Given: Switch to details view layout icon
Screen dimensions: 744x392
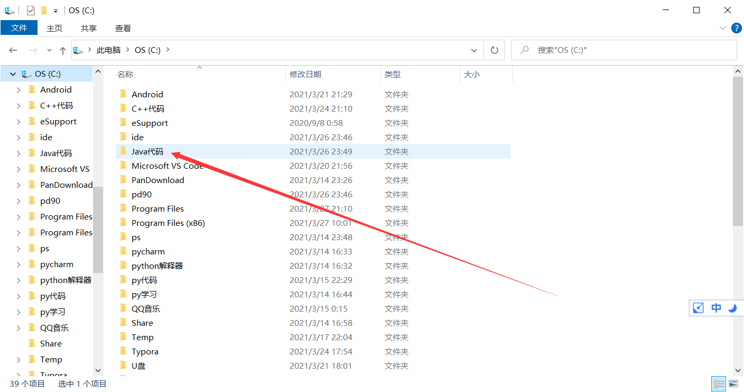Looking at the screenshot, I should point(719,384).
